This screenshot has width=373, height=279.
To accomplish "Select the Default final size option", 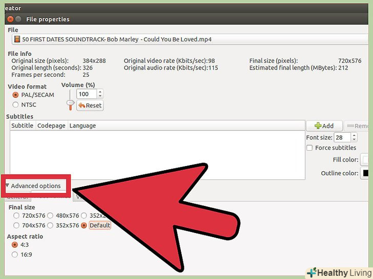I will tap(84, 225).
